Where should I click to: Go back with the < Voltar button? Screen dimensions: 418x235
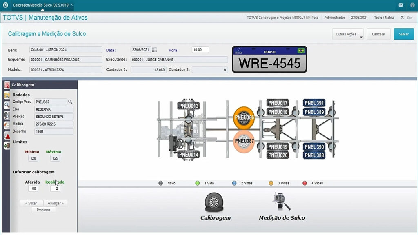[x=31, y=203]
